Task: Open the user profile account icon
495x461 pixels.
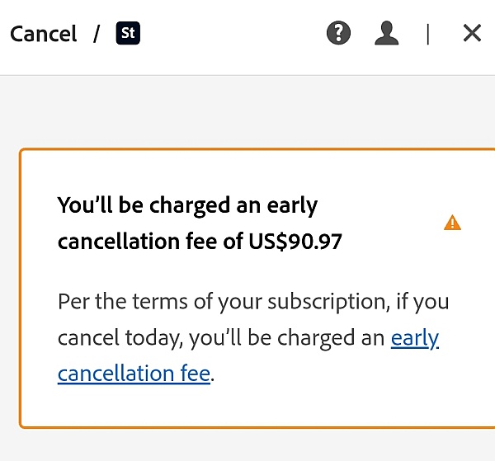Action: (386, 33)
